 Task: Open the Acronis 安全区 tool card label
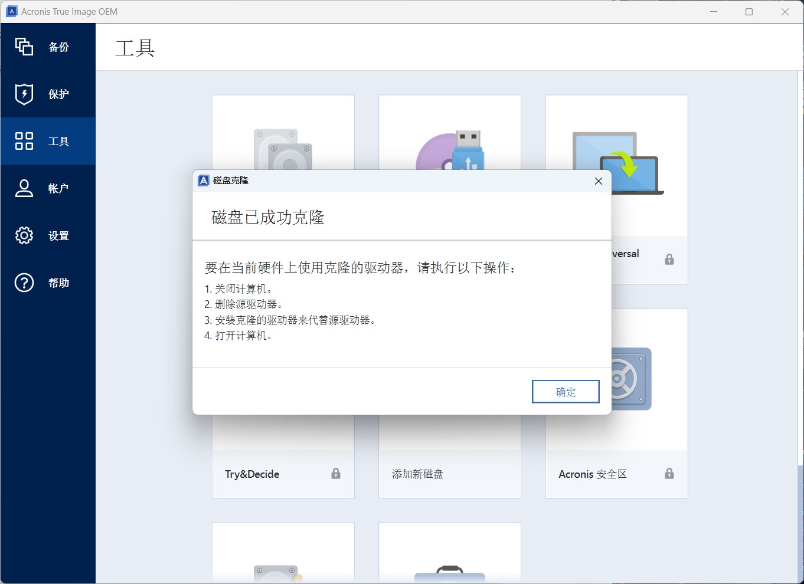point(593,474)
